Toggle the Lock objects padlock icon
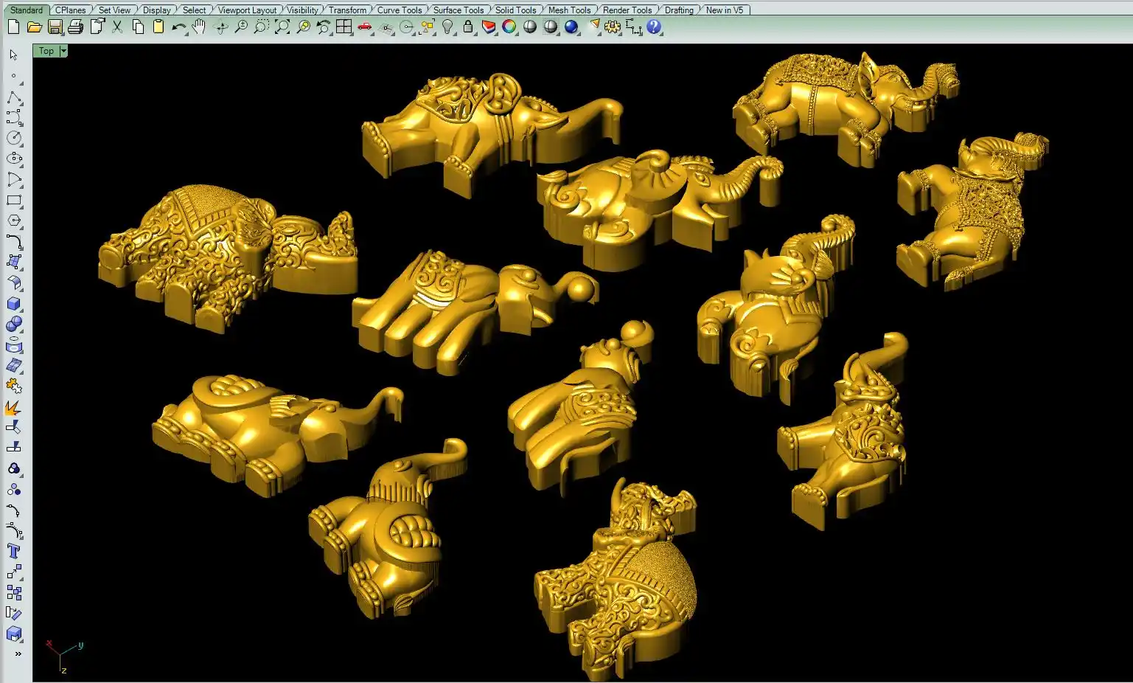The image size is (1133, 683). [x=468, y=27]
